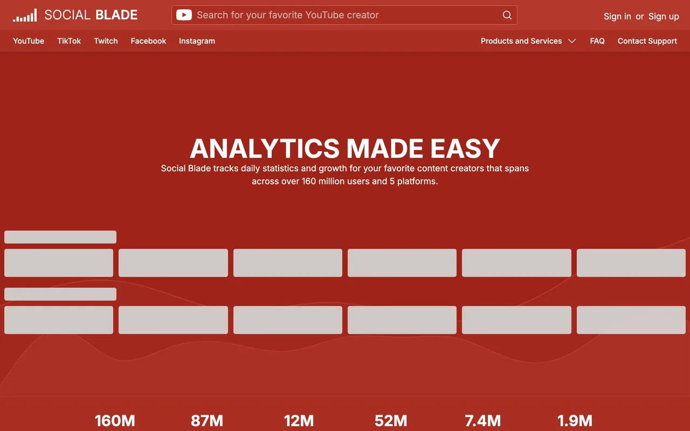690x431 pixels.
Task: Open the Contact Support link
Action: (647, 41)
